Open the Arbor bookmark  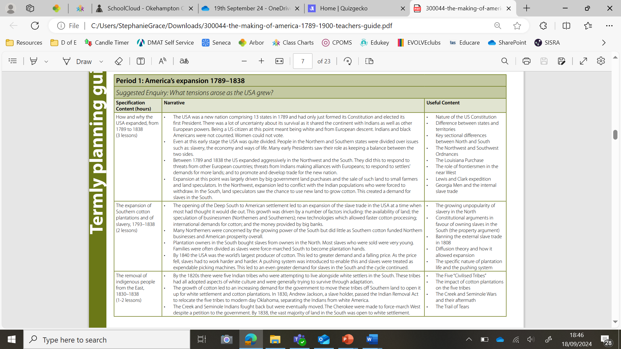[x=251, y=43]
